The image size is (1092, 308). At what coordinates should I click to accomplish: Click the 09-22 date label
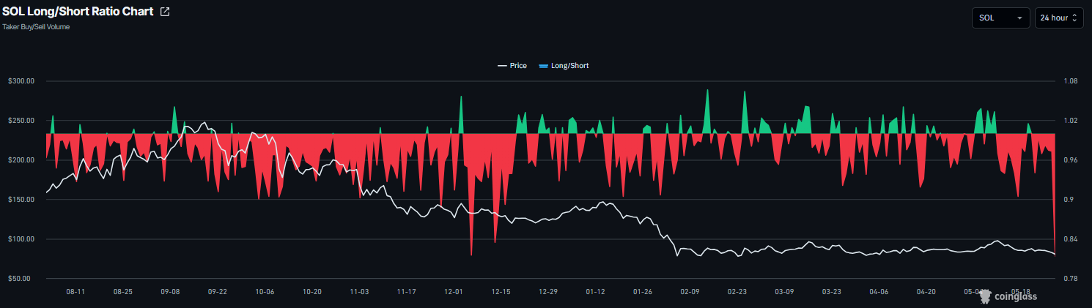(x=218, y=291)
